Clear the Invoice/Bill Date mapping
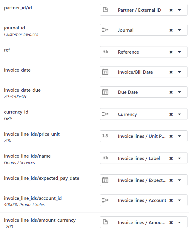 (171, 72)
